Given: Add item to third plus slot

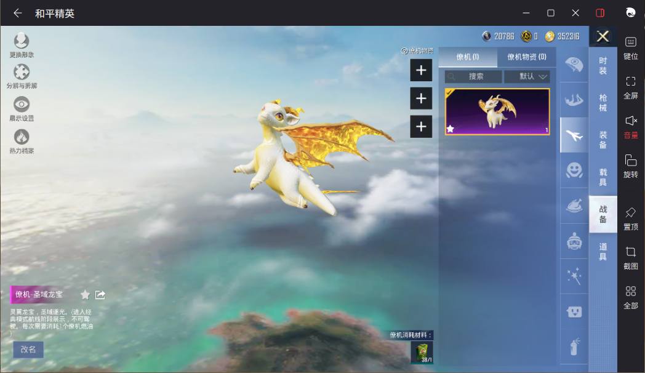Looking at the screenshot, I should click(421, 126).
